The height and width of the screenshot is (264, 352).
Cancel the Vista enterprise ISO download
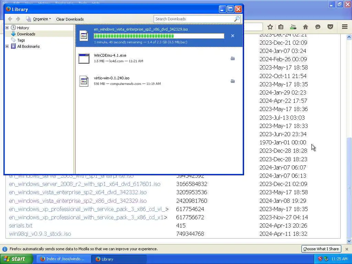[x=233, y=36]
